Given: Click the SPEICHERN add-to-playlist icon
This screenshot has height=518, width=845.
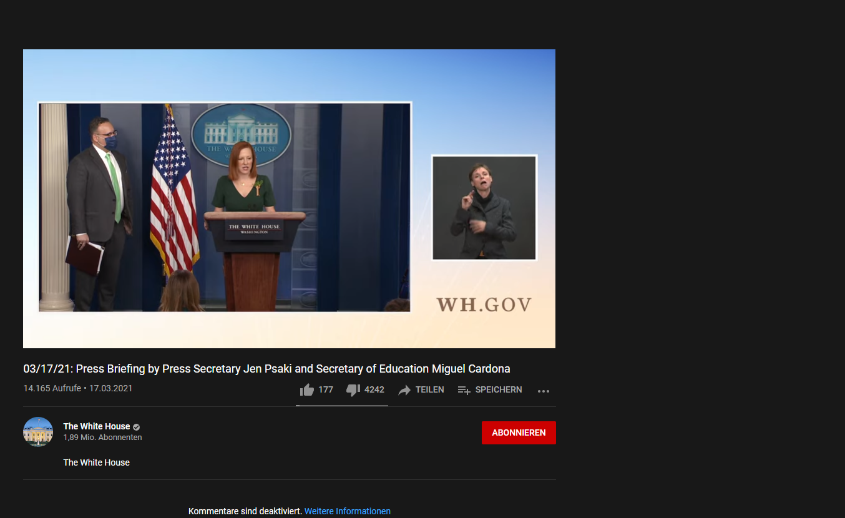Looking at the screenshot, I should (x=464, y=390).
